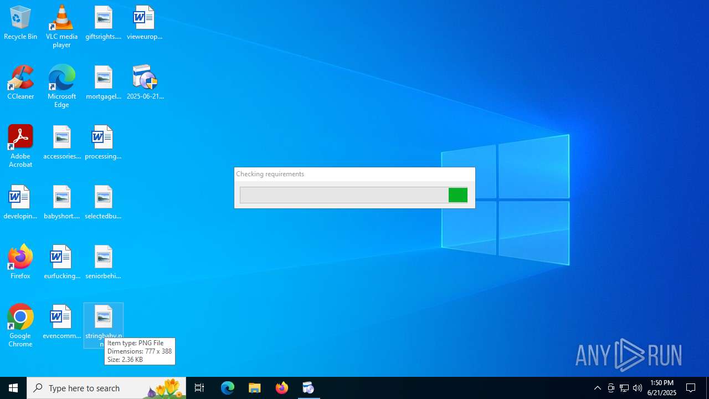Select the accessories image file
This screenshot has height=399, width=709.
tap(62, 143)
